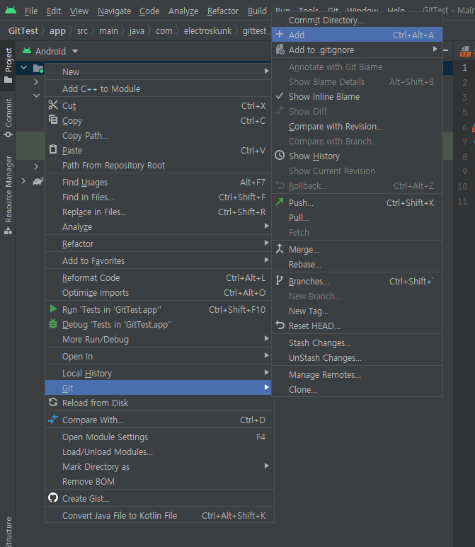Click the Gradle elephant icon in tree
This screenshot has height=547, width=475.
tap(38, 181)
